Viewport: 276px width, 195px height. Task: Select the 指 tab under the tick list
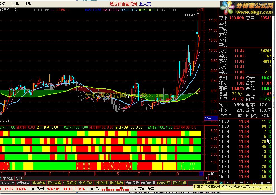[x=255, y=183]
